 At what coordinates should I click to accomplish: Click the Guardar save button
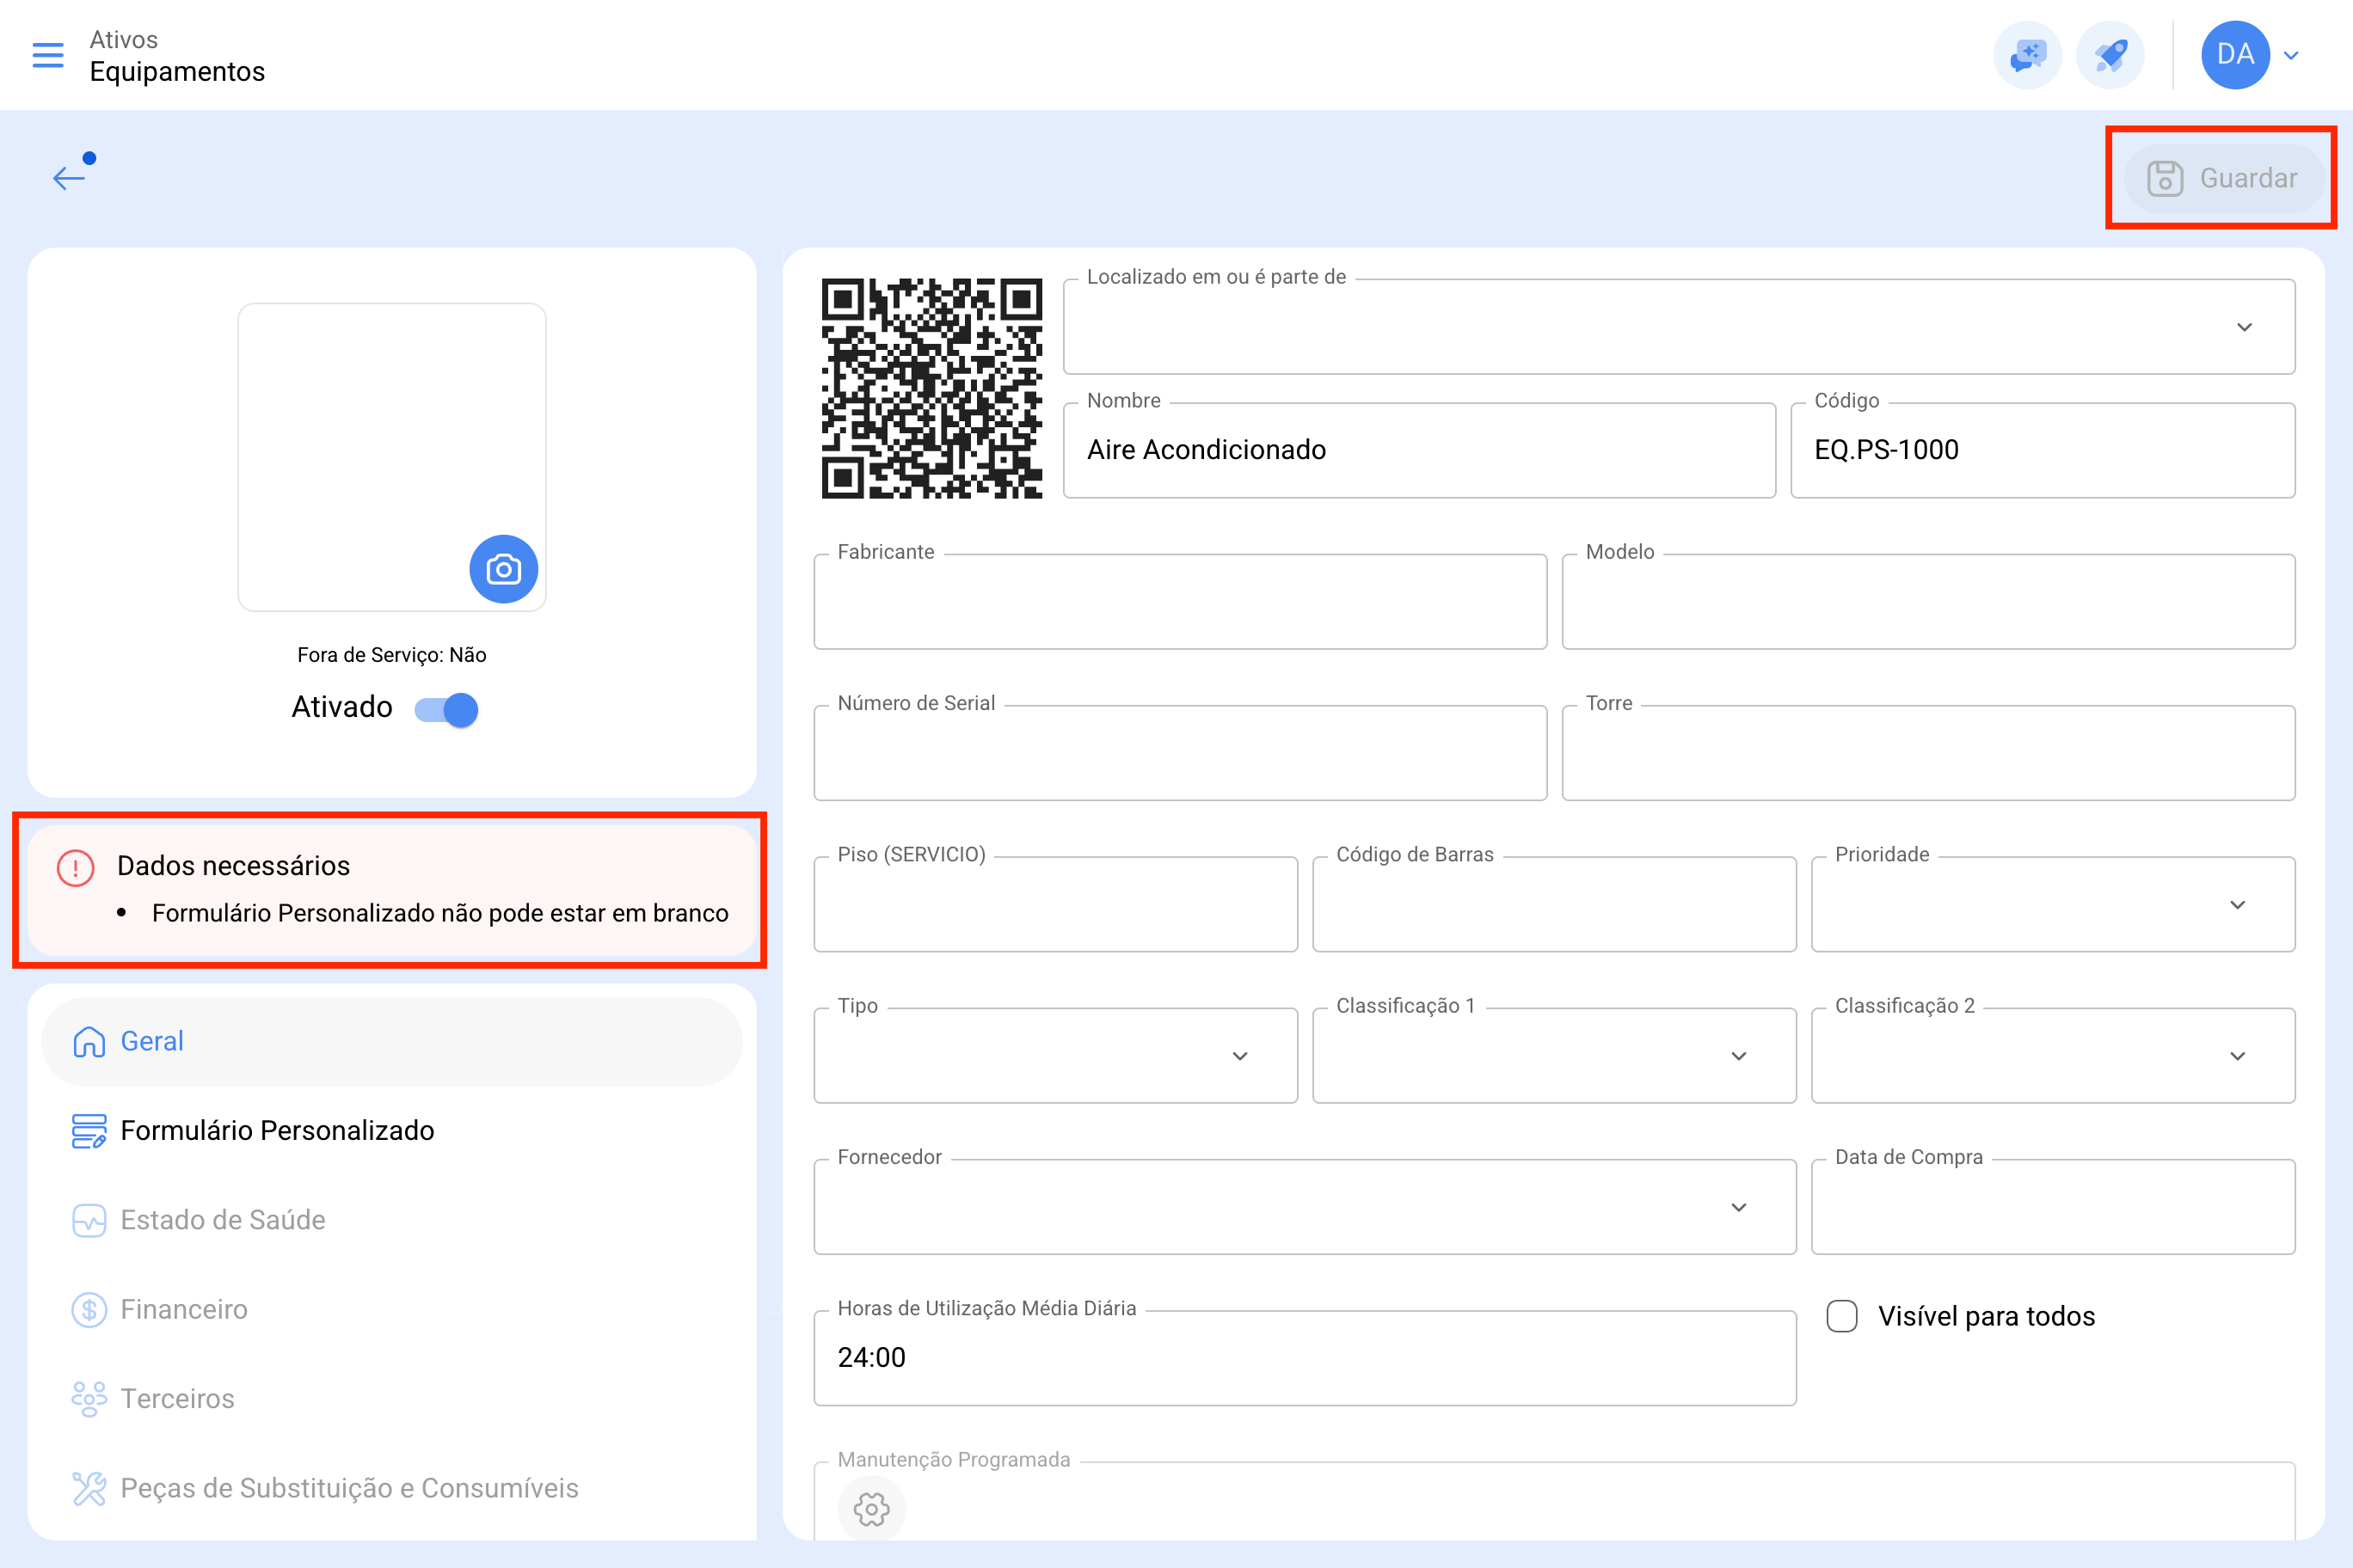click(2223, 178)
